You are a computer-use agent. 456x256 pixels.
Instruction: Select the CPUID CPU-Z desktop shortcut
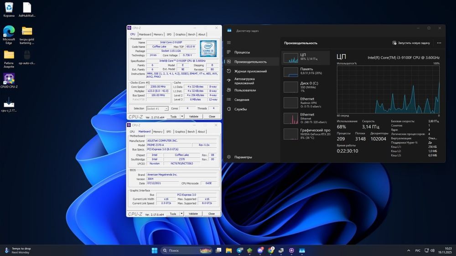tap(9, 81)
